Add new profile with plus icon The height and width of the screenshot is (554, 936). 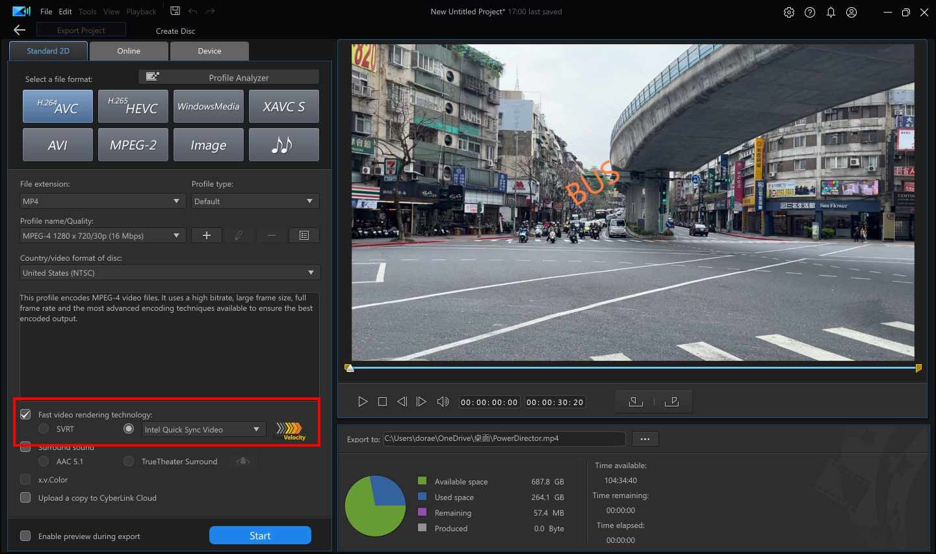tap(207, 235)
